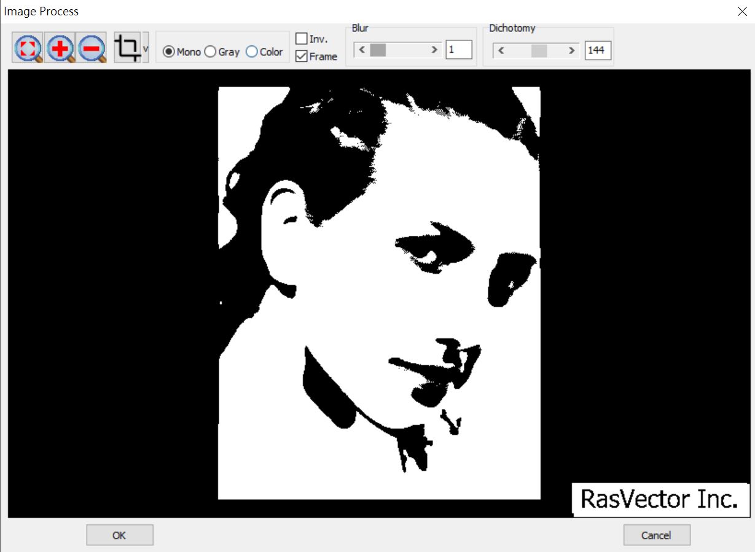The image size is (755, 552).
Task: Click the Blur value input field
Action: point(459,50)
